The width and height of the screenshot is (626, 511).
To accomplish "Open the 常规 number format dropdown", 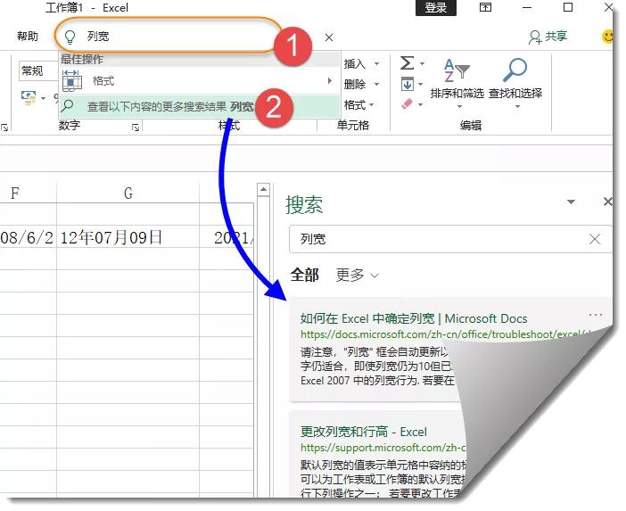I will pyautogui.click(x=38, y=71).
